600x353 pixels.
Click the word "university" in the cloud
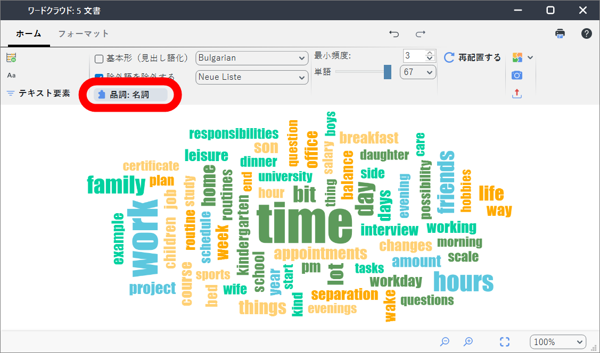(285, 177)
